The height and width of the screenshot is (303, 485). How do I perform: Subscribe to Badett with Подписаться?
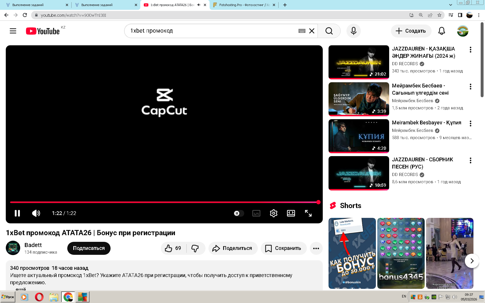pos(89,248)
